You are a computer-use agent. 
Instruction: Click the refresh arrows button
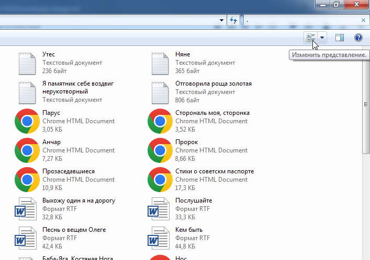(233, 20)
